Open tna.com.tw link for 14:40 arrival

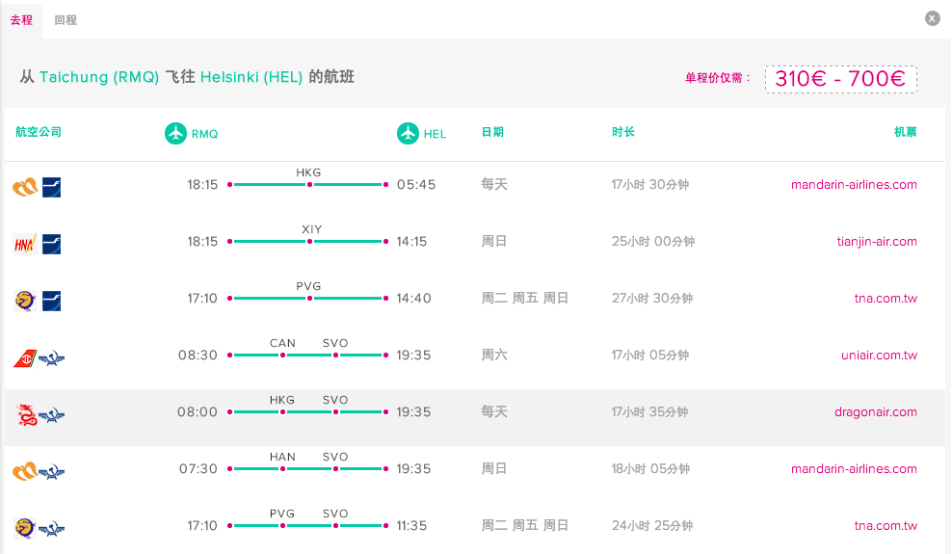(x=886, y=299)
